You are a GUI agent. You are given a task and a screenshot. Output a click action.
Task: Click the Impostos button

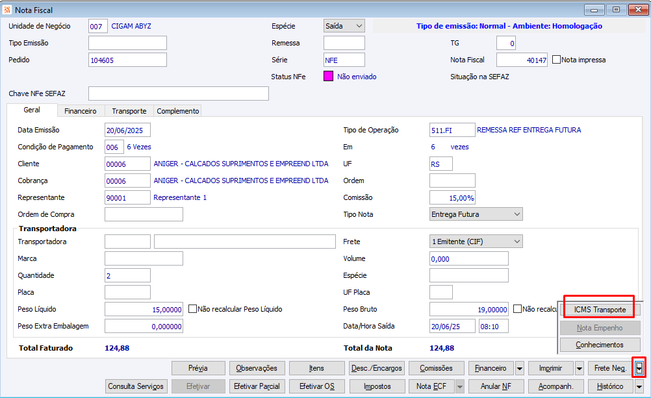click(377, 386)
